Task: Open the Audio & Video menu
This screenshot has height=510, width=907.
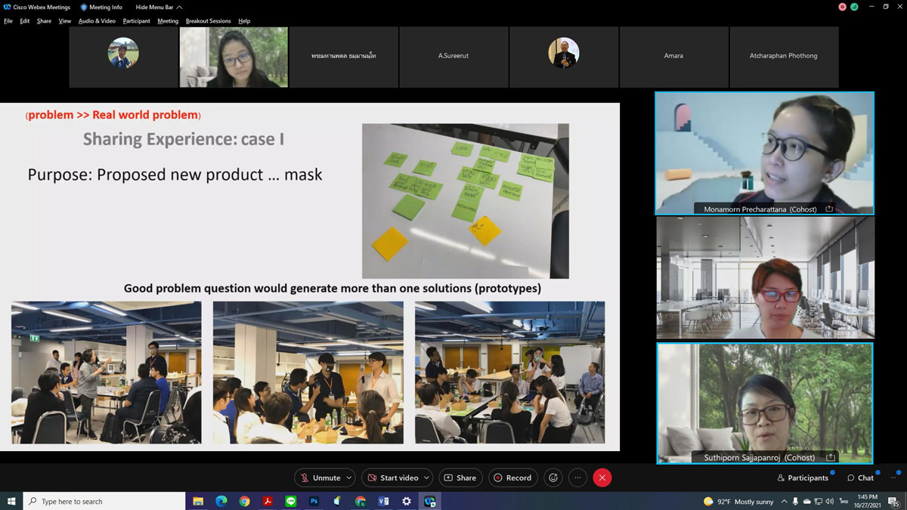Action: [x=97, y=21]
